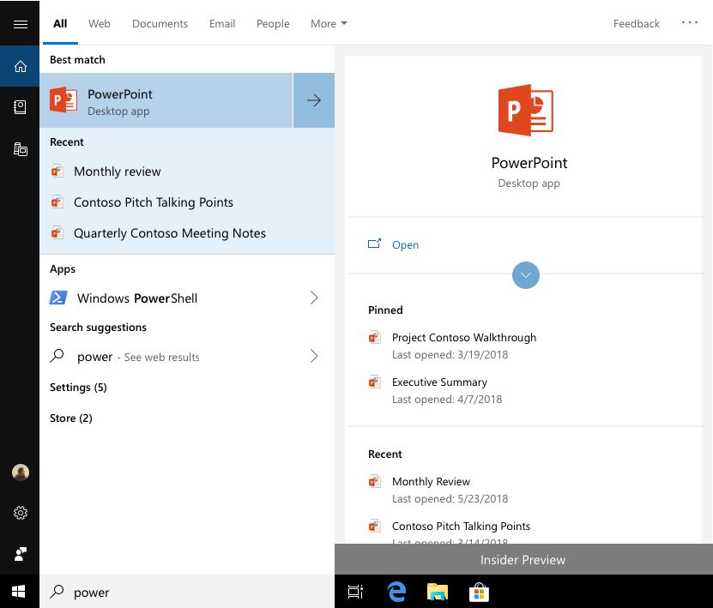Launch Microsoft Edge from the taskbar
The height and width of the screenshot is (608, 713).
pyautogui.click(x=396, y=592)
